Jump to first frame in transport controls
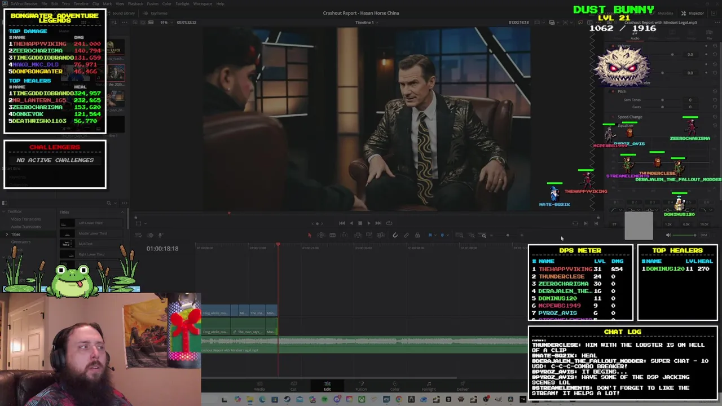This screenshot has width=722, height=406. [342, 223]
